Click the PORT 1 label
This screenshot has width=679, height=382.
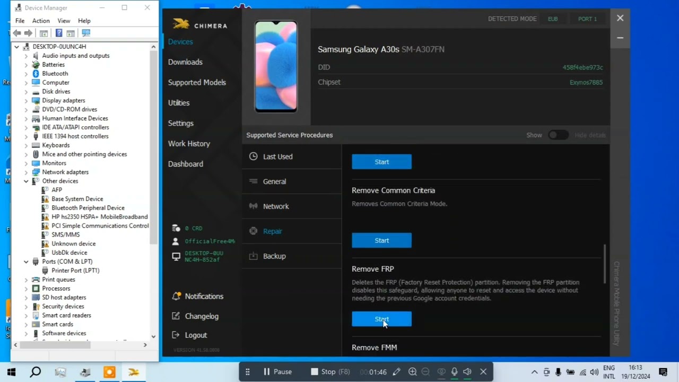click(x=587, y=19)
